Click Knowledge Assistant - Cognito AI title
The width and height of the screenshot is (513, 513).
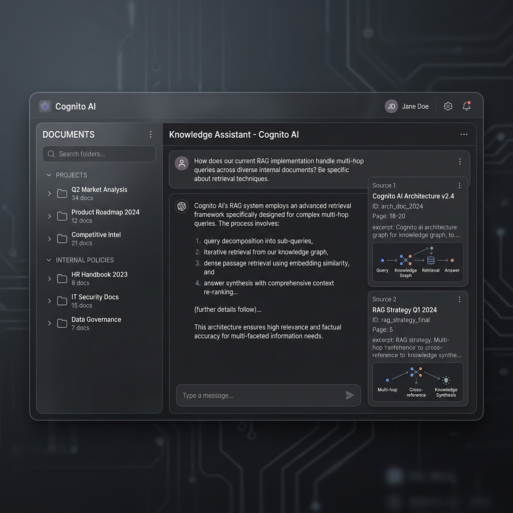pyautogui.click(x=234, y=134)
